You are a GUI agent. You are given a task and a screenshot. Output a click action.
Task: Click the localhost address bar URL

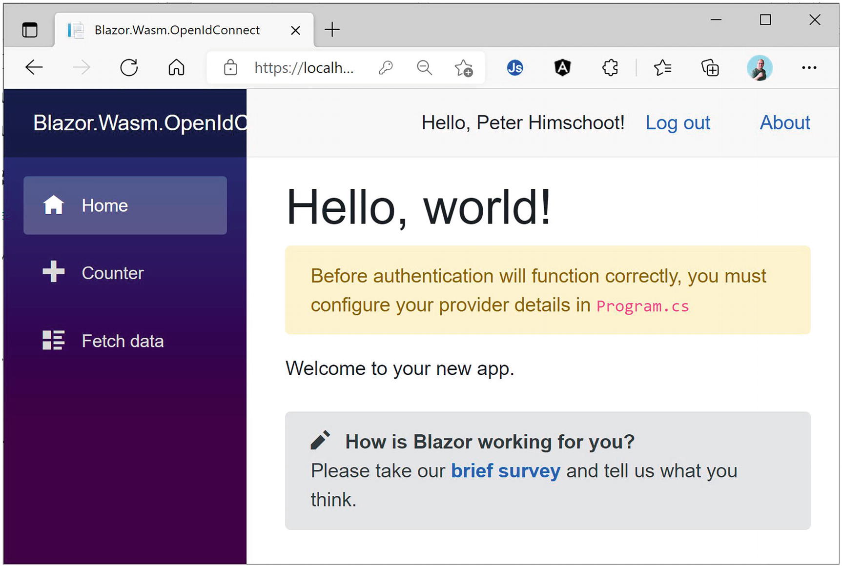pyautogui.click(x=304, y=67)
